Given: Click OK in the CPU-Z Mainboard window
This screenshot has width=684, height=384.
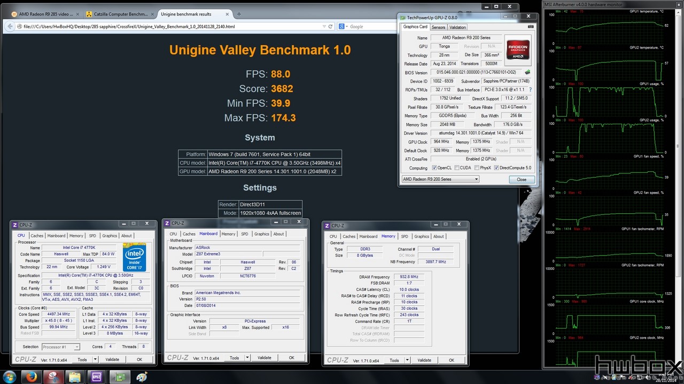Looking at the screenshot, I should (291, 358).
